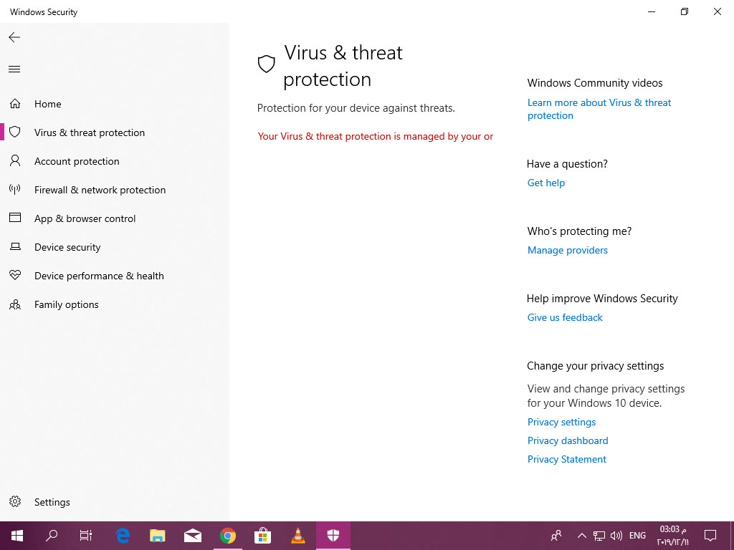Expand the hidden system tray icons chevron
The height and width of the screenshot is (550, 734).
581,536
